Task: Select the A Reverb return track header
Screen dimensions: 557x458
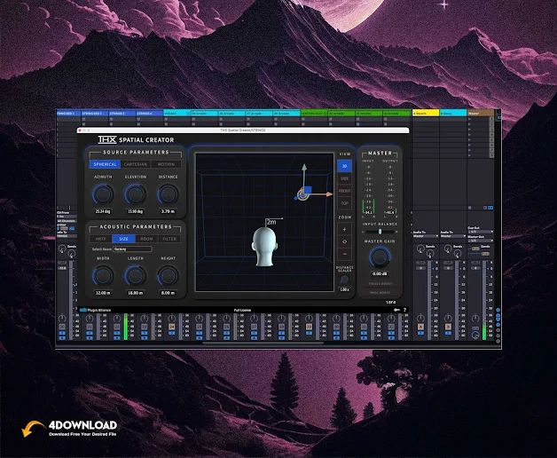Action: (x=426, y=113)
